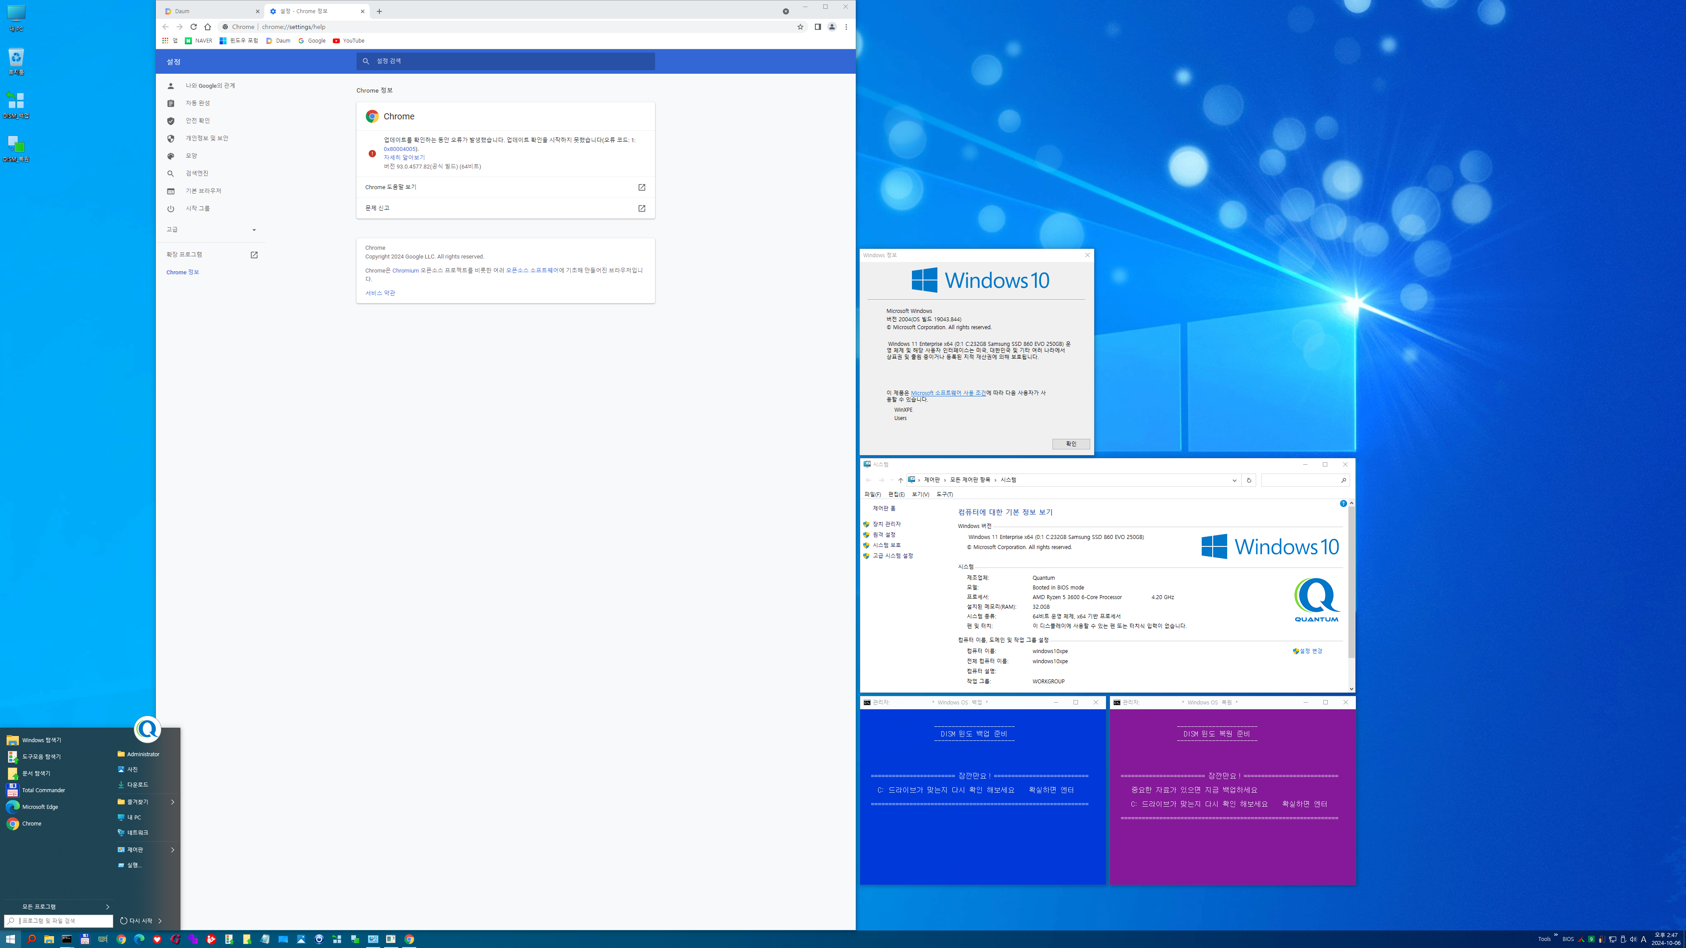The image size is (1686, 948).
Task: Click '자세히 알아보기' learn more link
Action: (404, 158)
